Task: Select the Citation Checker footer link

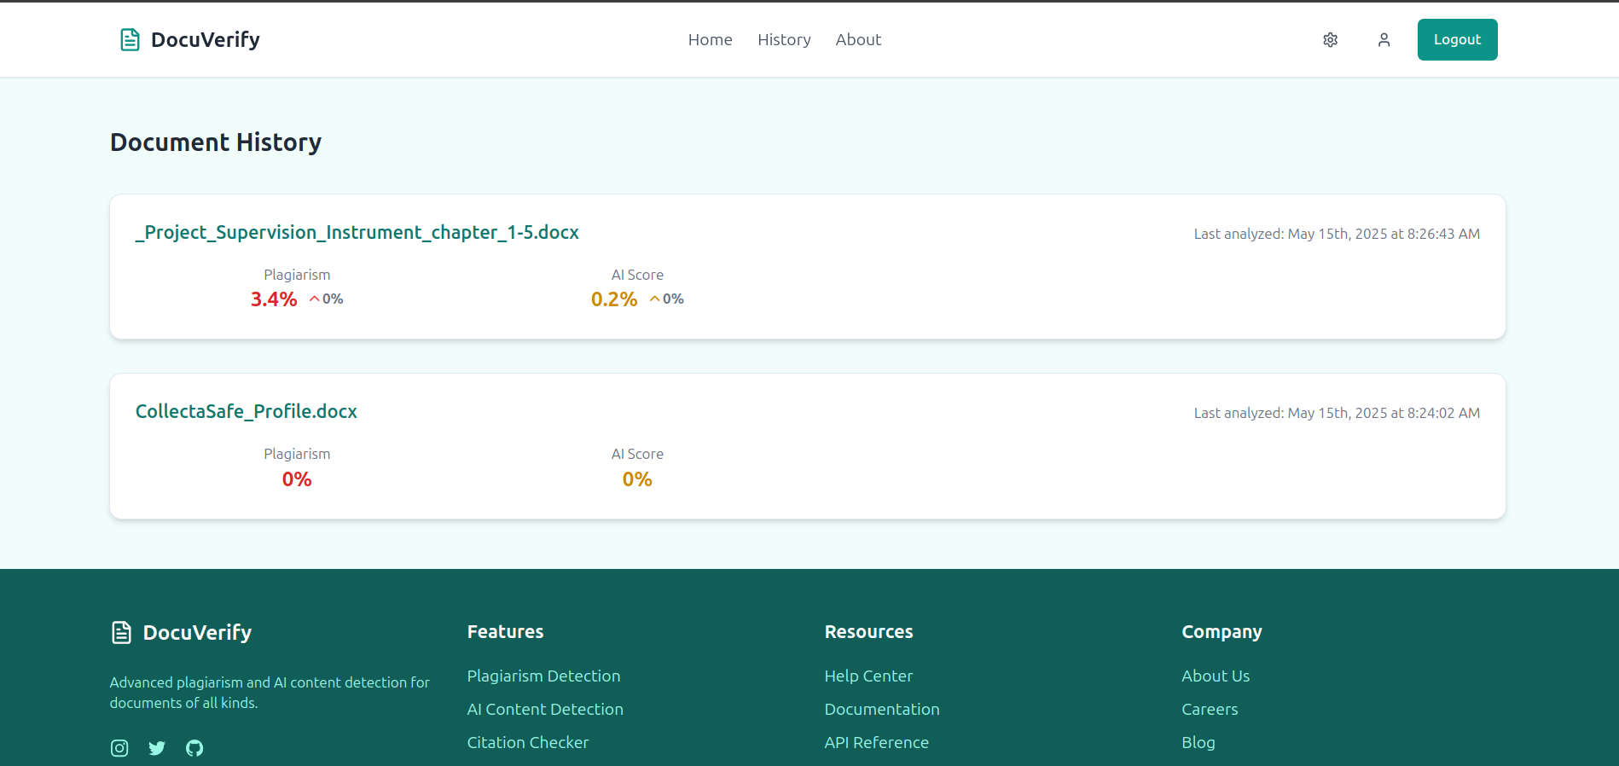Action: pos(528,743)
